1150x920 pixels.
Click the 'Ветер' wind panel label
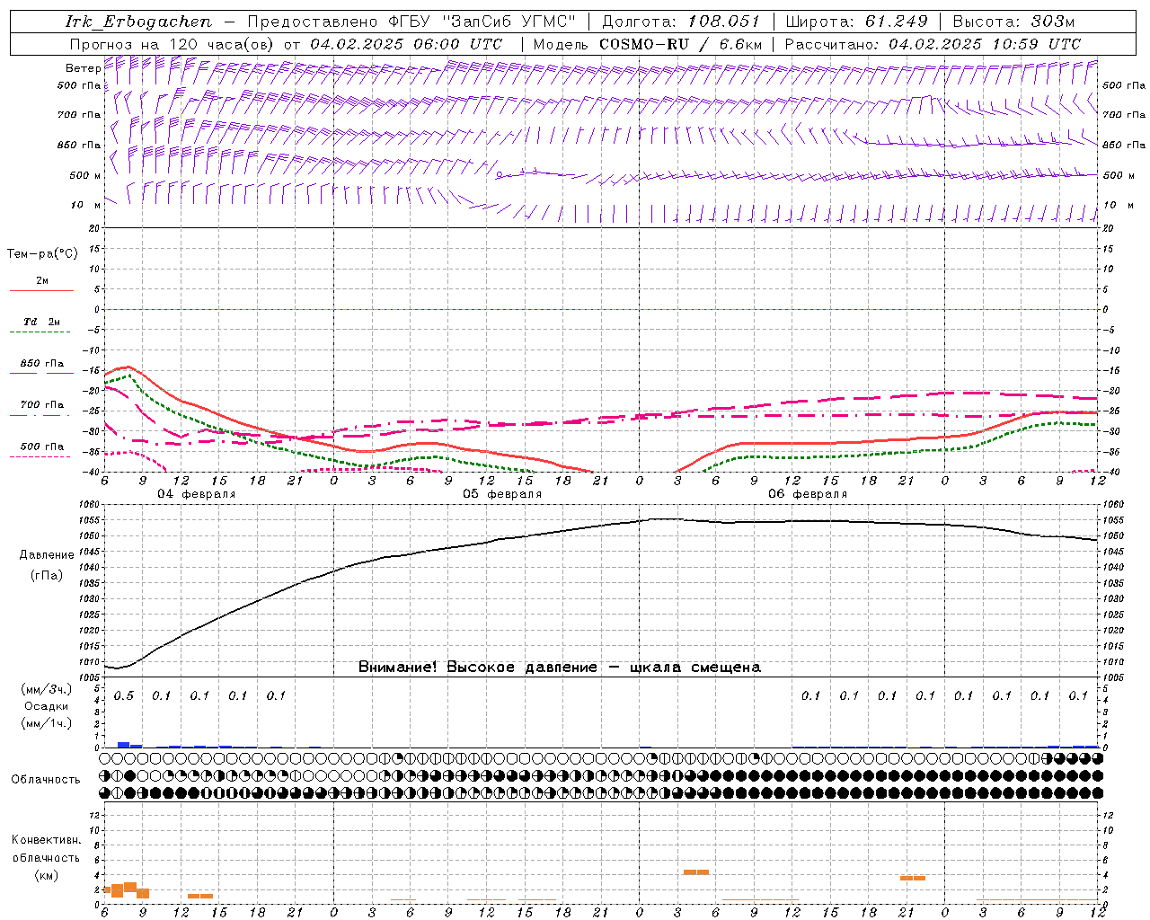click(x=83, y=68)
